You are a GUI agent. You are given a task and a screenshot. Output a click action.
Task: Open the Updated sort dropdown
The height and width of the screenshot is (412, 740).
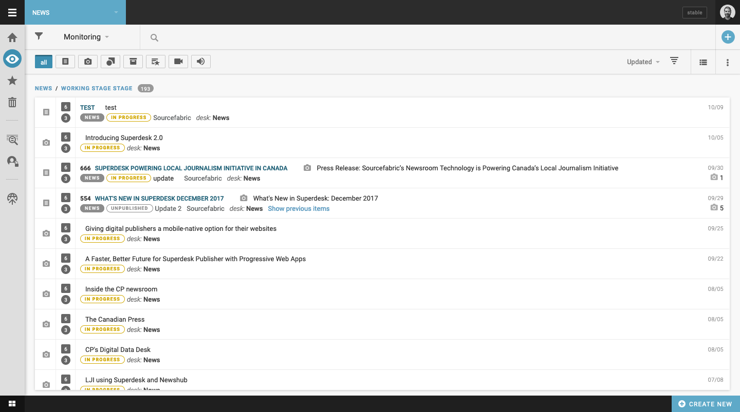click(x=643, y=62)
